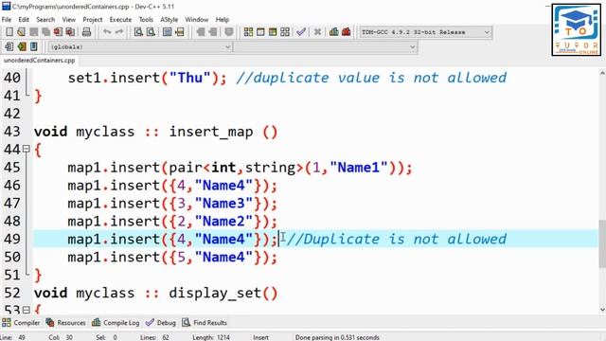
Task: Click the Stop execution X icon
Action: pos(317,32)
